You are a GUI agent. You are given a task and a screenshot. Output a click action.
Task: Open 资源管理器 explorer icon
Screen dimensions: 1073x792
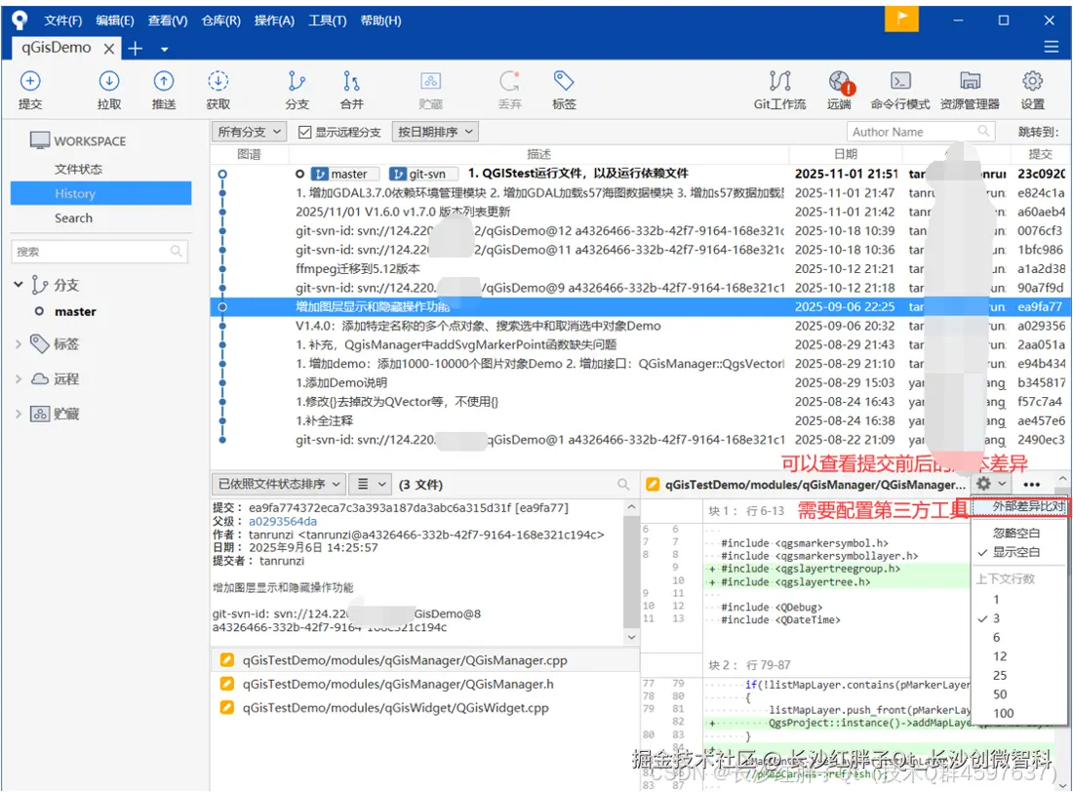pyautogui.click(x=970, y=82)
